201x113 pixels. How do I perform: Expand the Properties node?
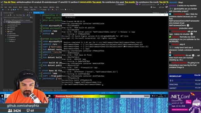pyautogui.click(x=6, y=28)
